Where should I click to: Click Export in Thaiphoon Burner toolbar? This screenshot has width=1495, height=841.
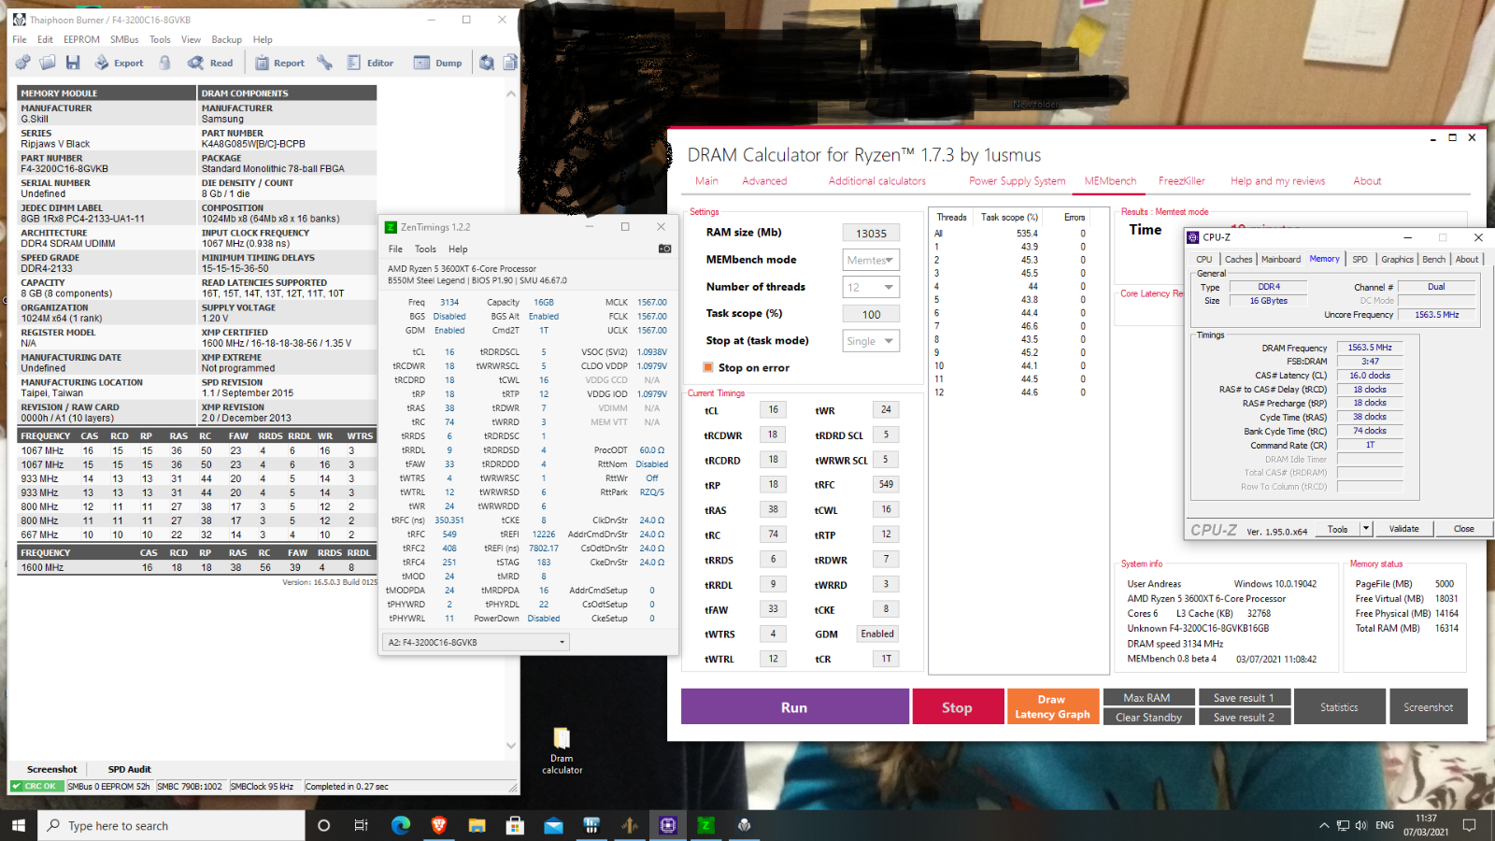click(119, 63)
